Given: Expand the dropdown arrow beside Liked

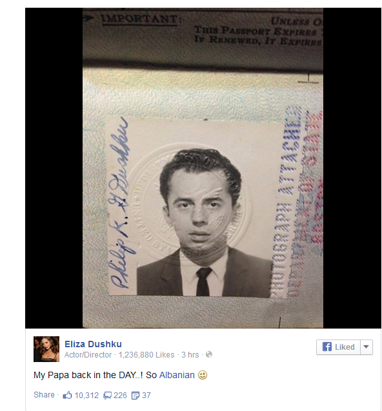Looking at the screenshot, I should click(x=367, y=347).
